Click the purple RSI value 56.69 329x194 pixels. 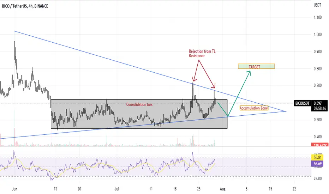(318, 163)
